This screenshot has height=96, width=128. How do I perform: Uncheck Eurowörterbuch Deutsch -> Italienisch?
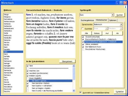pyautogui.click(x=83, y=39)
